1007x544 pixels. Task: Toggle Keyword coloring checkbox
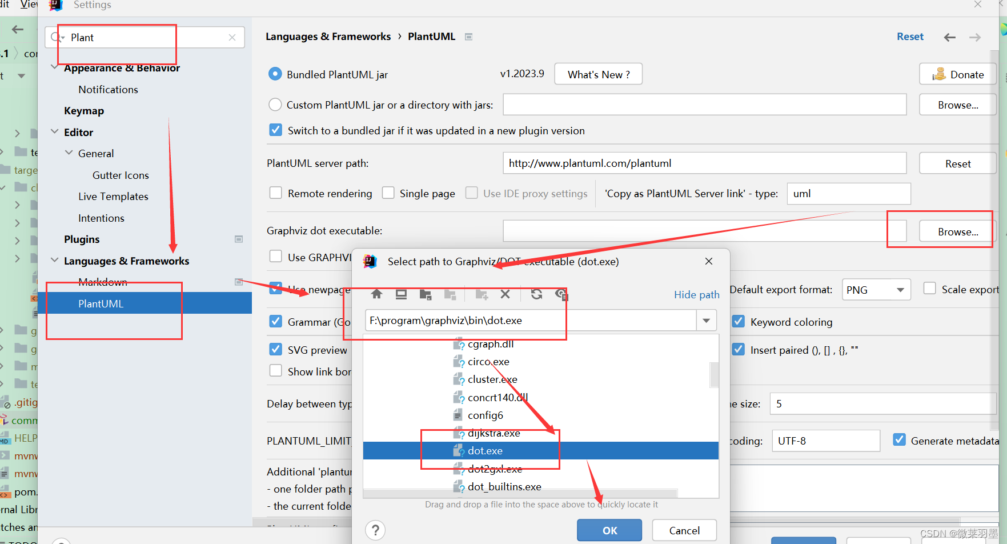pyautogui.click(x=738, y=321)
